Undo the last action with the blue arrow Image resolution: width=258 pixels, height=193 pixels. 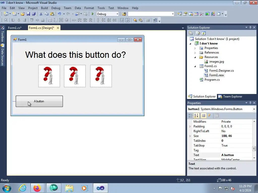point(59,14)
